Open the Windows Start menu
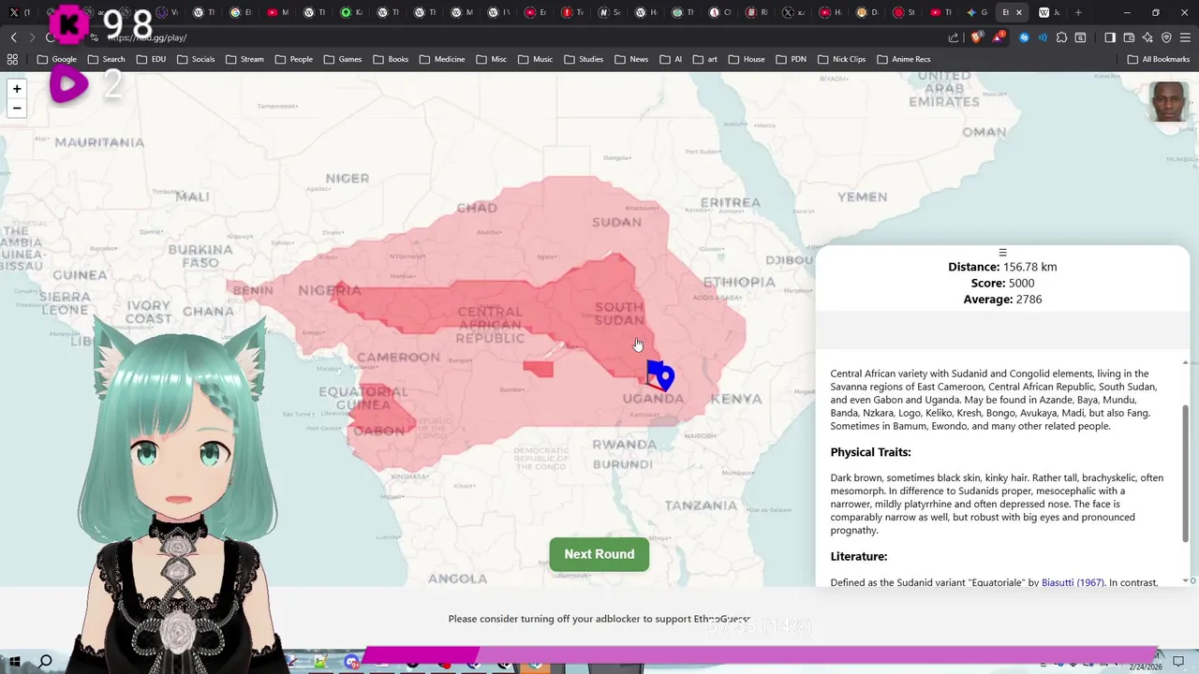Screen dimensions: 1199x674 click(15, 662)
